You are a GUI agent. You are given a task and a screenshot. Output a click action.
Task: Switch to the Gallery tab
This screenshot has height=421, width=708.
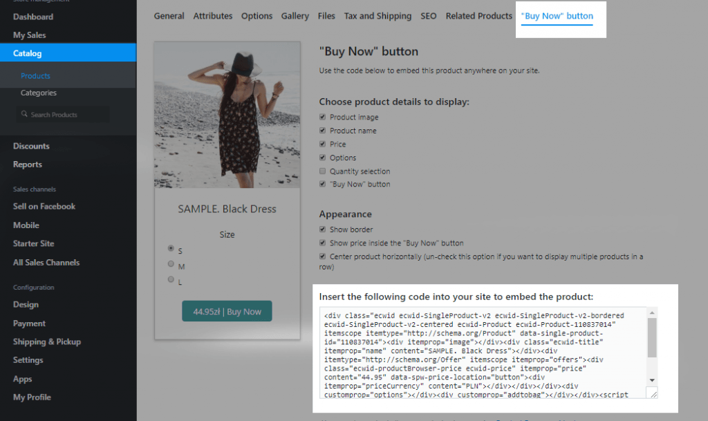point(295,16)
